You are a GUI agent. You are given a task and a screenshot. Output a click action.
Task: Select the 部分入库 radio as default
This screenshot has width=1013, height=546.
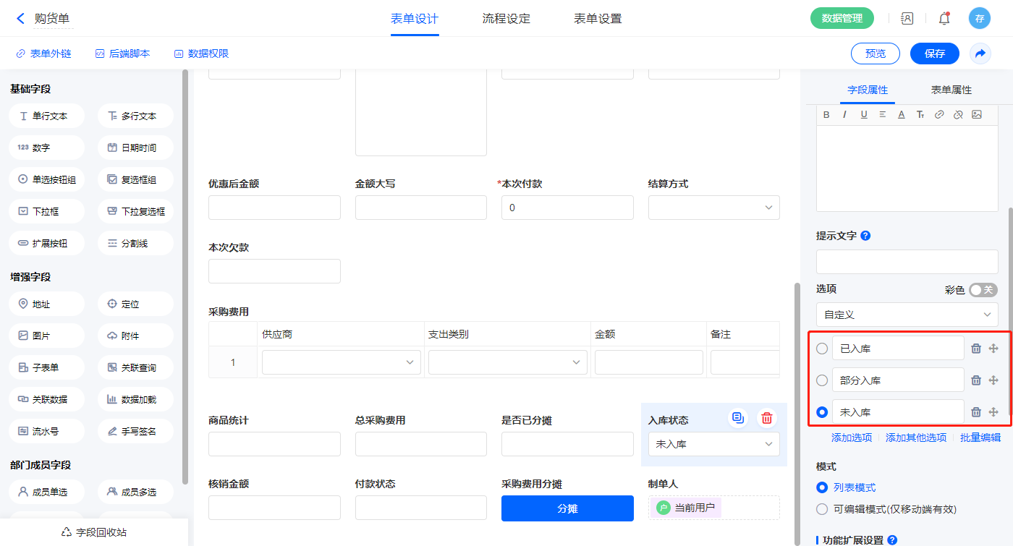(822, 380)
